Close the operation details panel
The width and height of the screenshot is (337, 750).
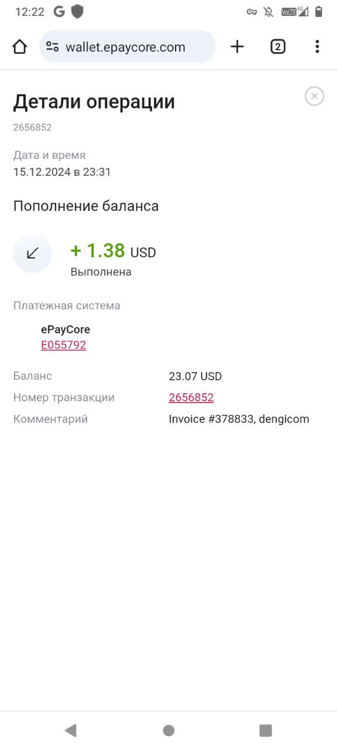315,96
